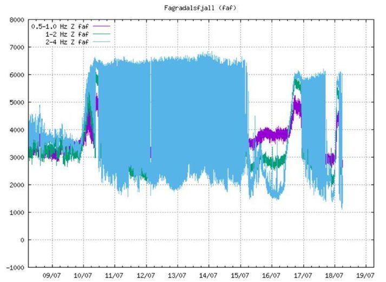Click the x-axis date 11/07
Image resolution: width=386 pixels, height=282 pixels.
[114, 276]
